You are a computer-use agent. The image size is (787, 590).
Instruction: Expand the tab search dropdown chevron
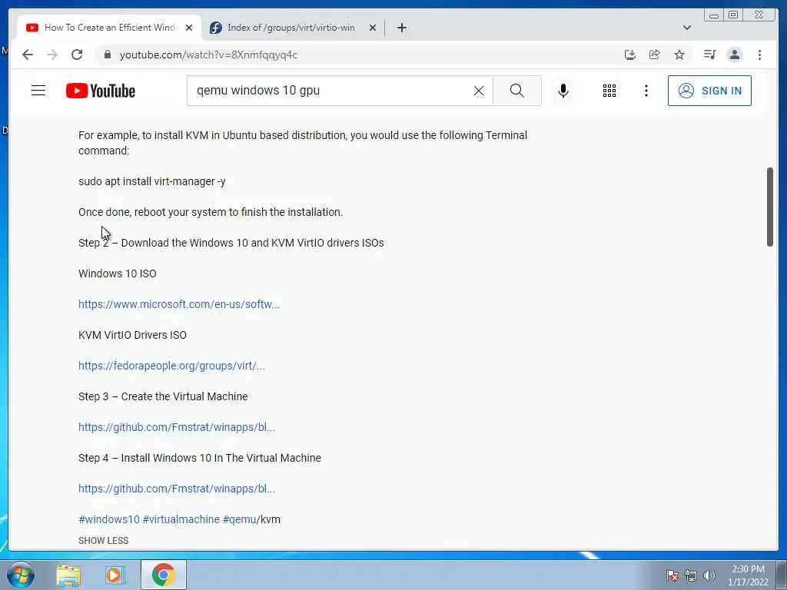coord(687,28)
